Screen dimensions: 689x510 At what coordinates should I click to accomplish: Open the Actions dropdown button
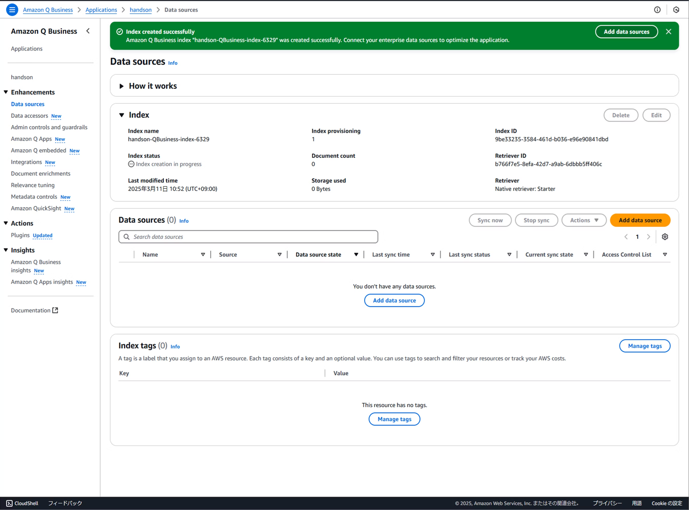pos(584,220)
